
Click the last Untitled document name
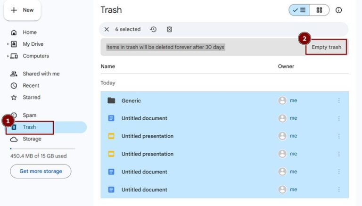144,190
